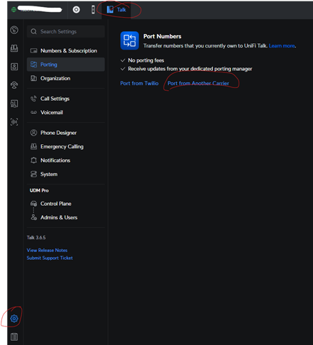The height and width of the screenshot is (345, 313).
Task: Click Submit Support Ticket link
Action: pyautogui.click(x=50, y=258)
